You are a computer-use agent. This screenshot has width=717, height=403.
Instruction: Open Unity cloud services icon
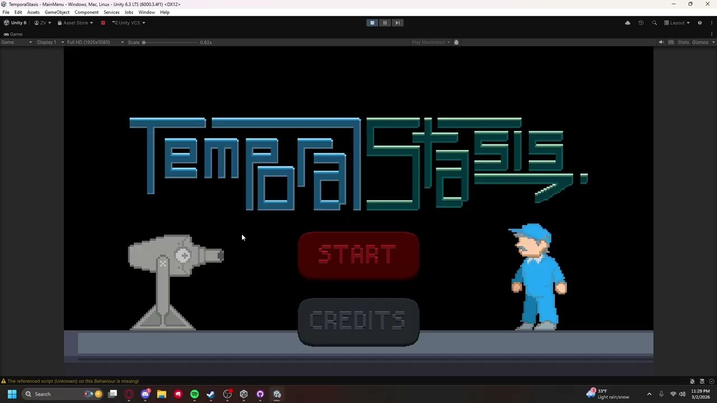[627, 23]
